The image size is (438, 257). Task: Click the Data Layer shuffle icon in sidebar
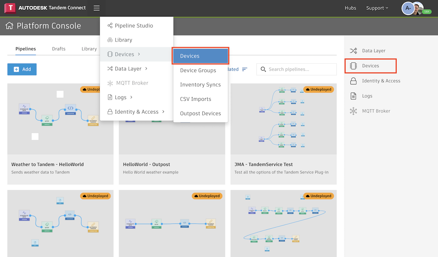tap(353, 50)
